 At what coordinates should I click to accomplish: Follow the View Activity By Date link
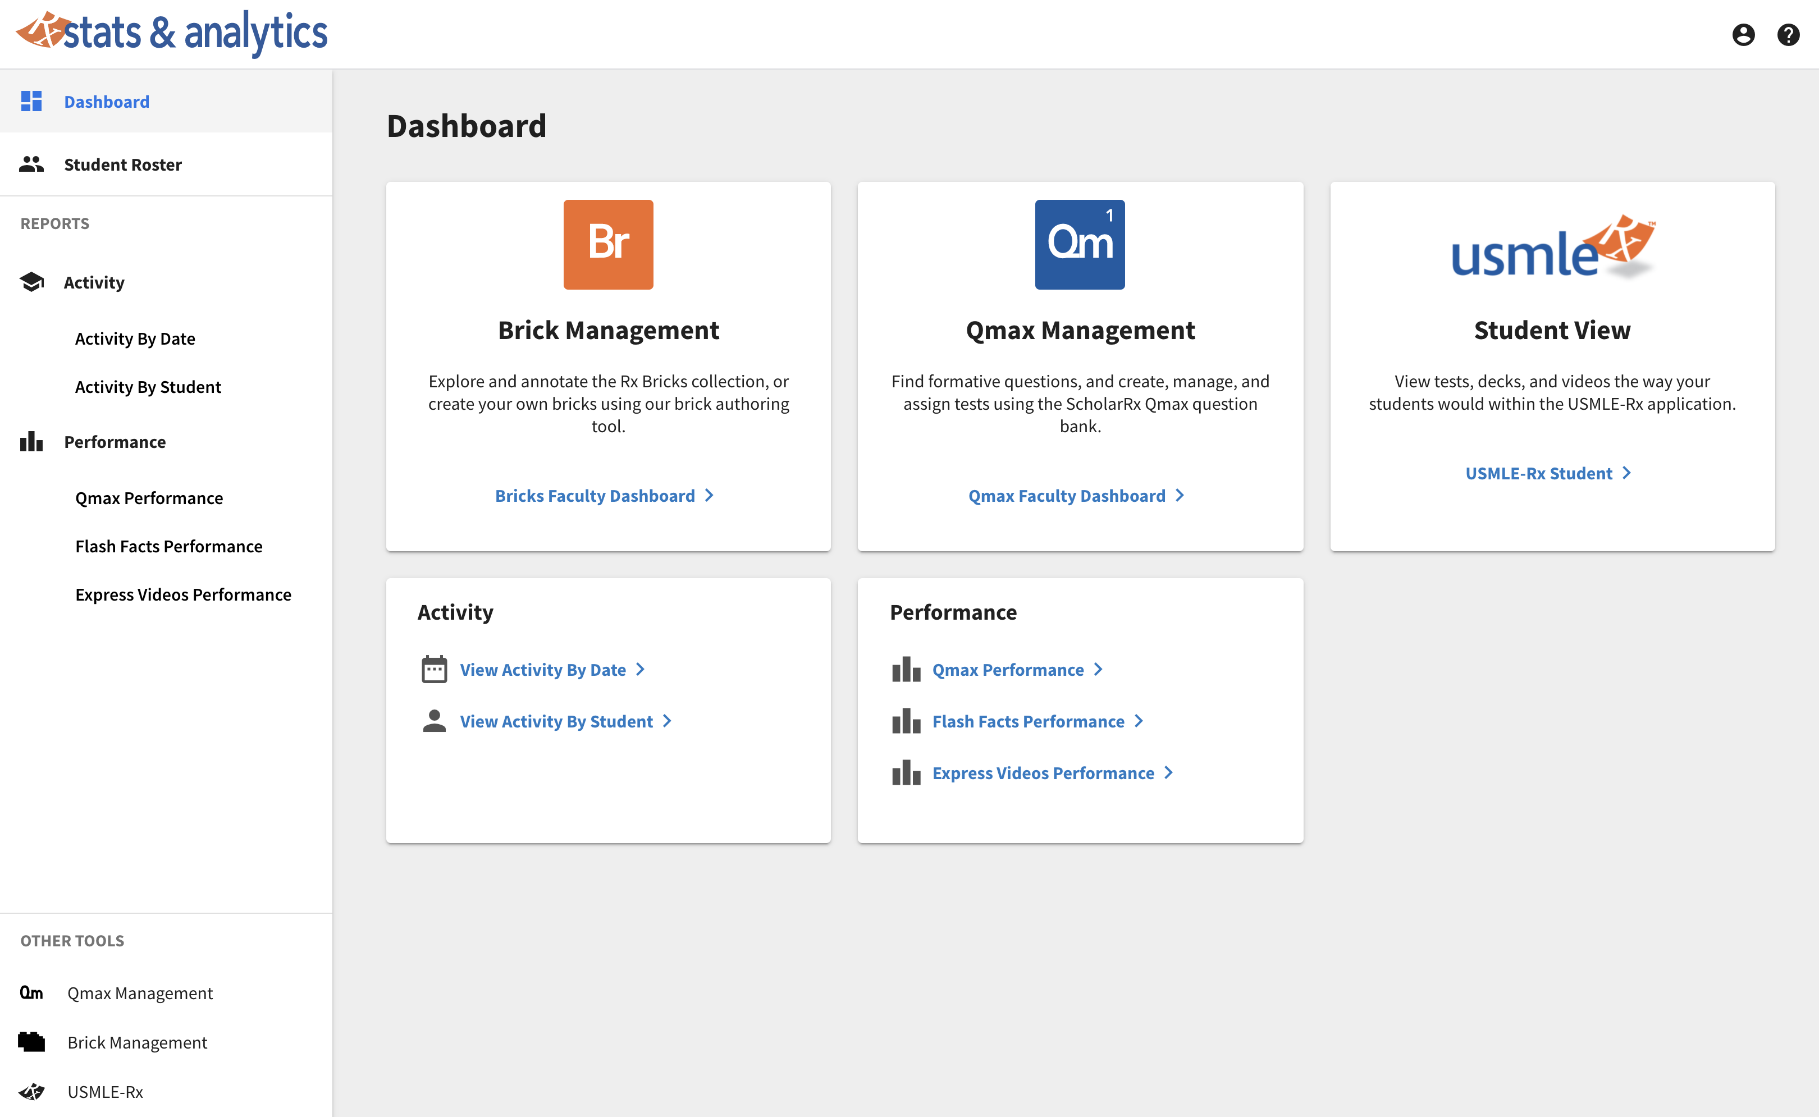tap(552, 669)
